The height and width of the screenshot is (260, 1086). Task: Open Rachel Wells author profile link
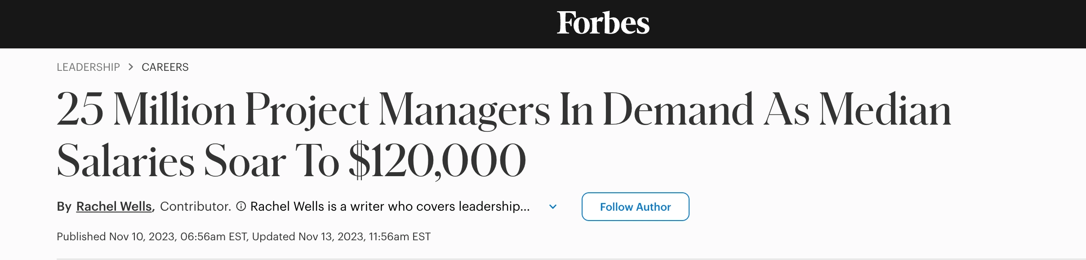(x=114, y=206)
